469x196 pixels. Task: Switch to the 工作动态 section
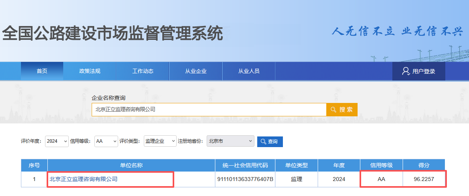[143, 71]
